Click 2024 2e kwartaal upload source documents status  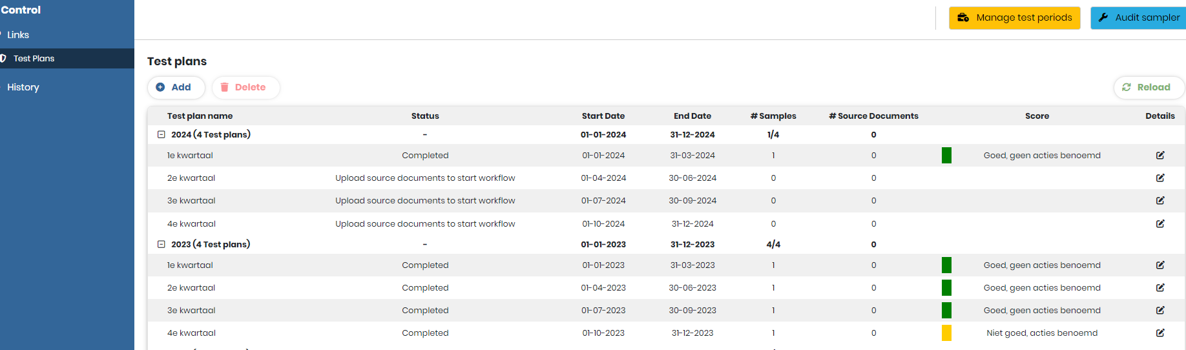tap(425, 178)
